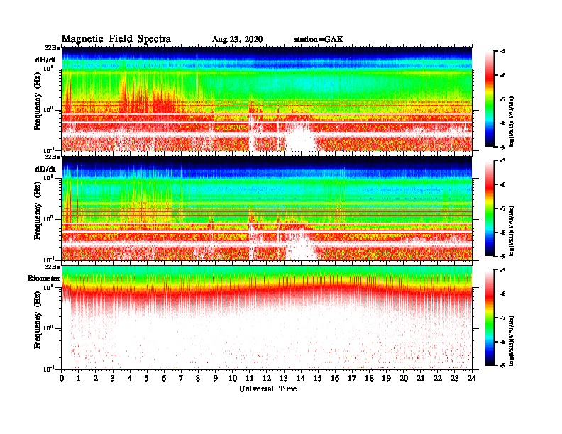This screenshot has width=562, height=434.
Task: Click hour 15 tick label on time axis
Action: pos(318,378)
